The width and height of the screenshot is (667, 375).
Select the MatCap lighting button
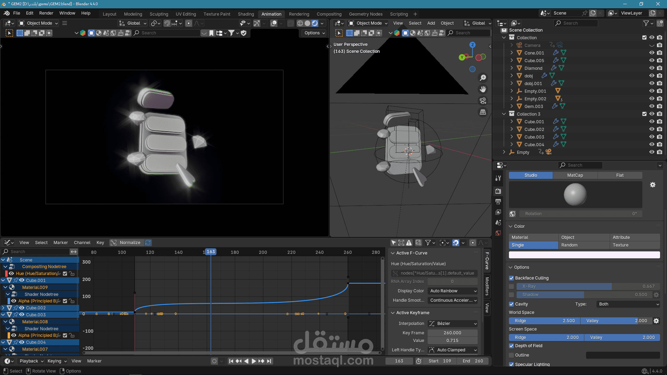click(x=575, y=175)
